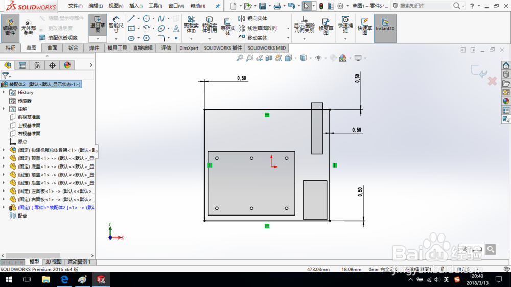511x287 pixels.
Task: Select the Circle sketch tool
Action: coord(146,19)
